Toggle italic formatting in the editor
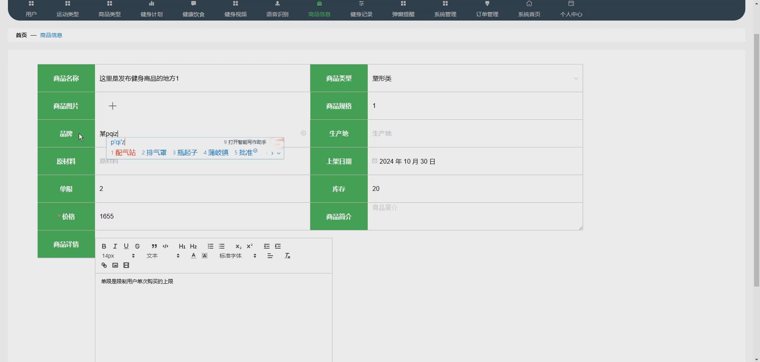This screenshot has height=362, width=760. [x=115, y=246]
